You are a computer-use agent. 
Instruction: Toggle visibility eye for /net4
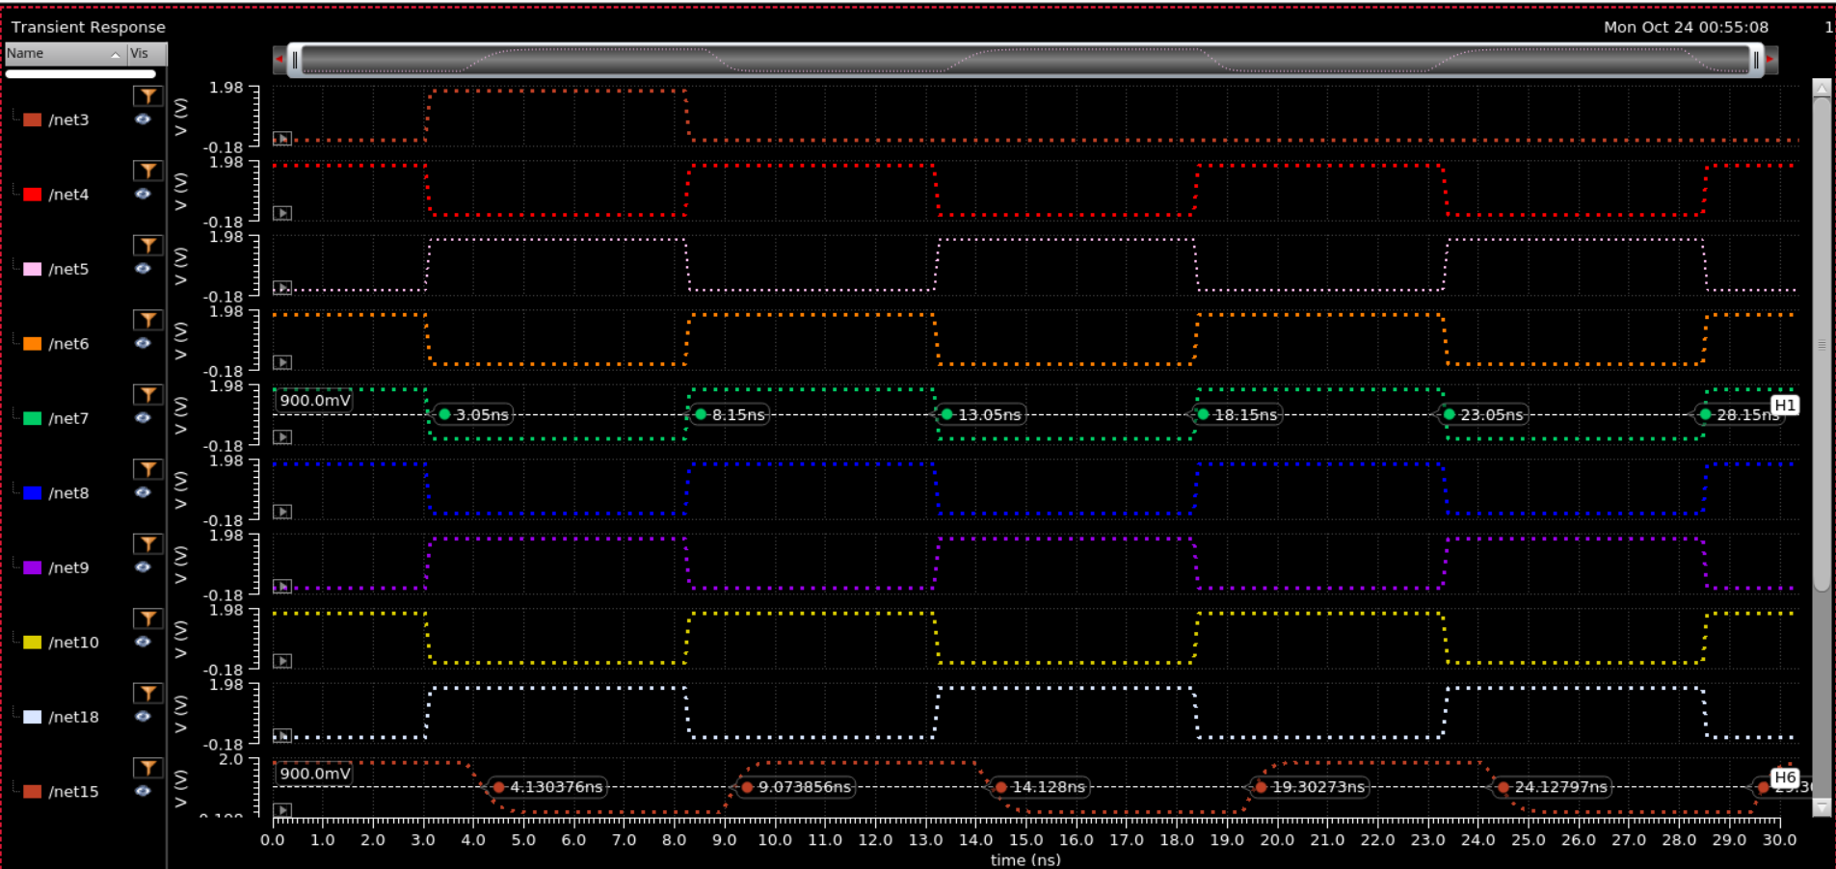(x=143, y=194)
